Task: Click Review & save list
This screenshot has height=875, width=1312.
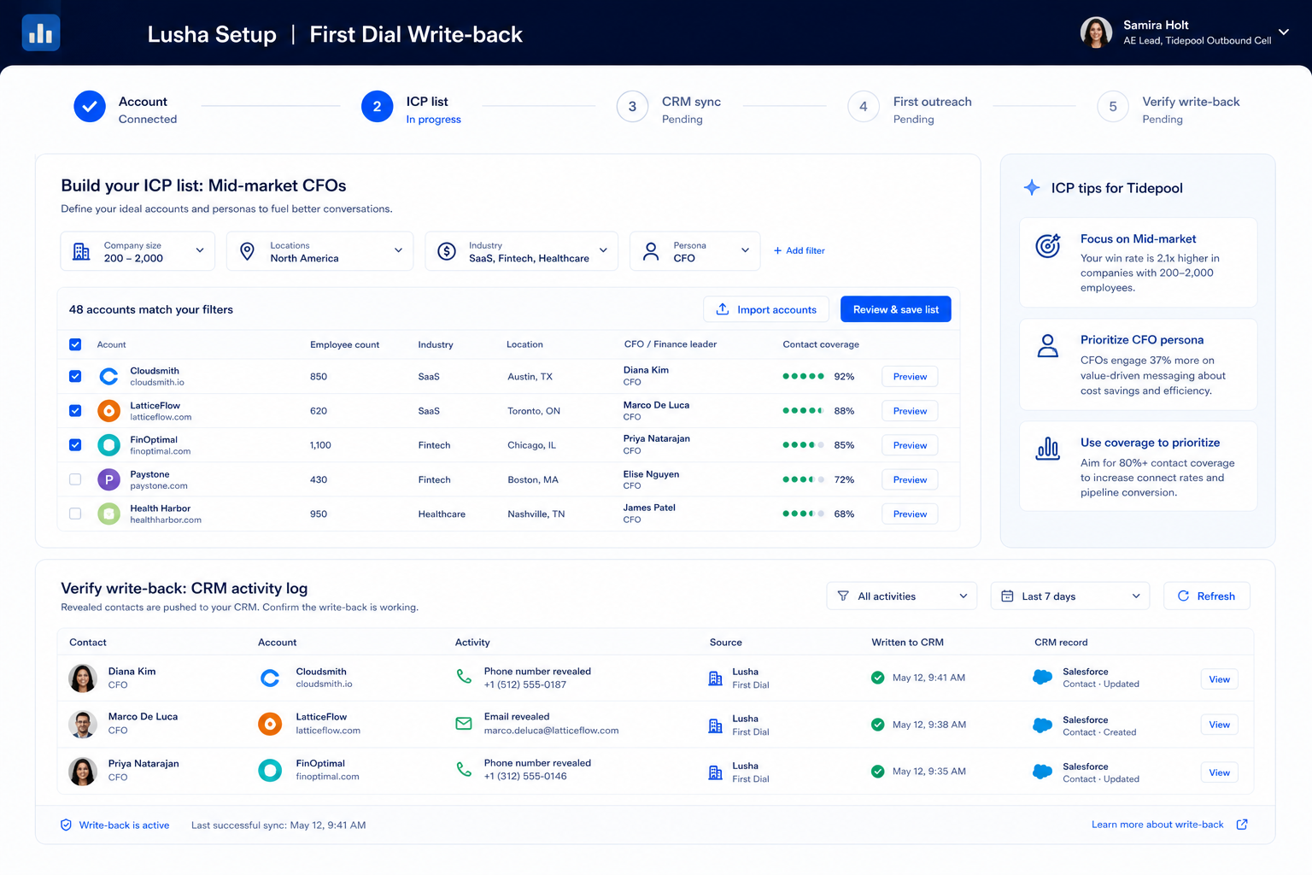Action: pyautogui.click(x=895, y=309)
